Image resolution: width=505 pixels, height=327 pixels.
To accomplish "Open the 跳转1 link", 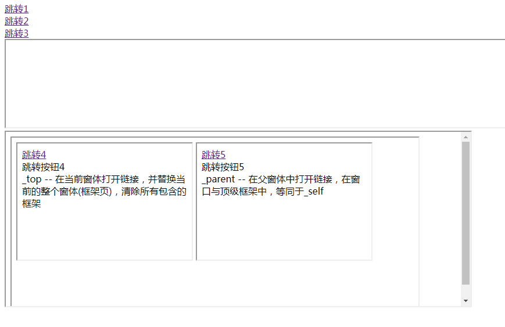I will pyautogui.click(x=16, y=9).
